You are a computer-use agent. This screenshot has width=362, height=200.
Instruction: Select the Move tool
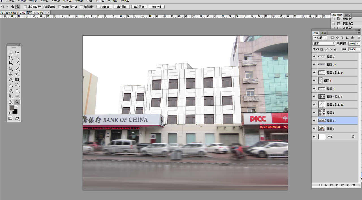pyautogui.click(x=17, y=52)
